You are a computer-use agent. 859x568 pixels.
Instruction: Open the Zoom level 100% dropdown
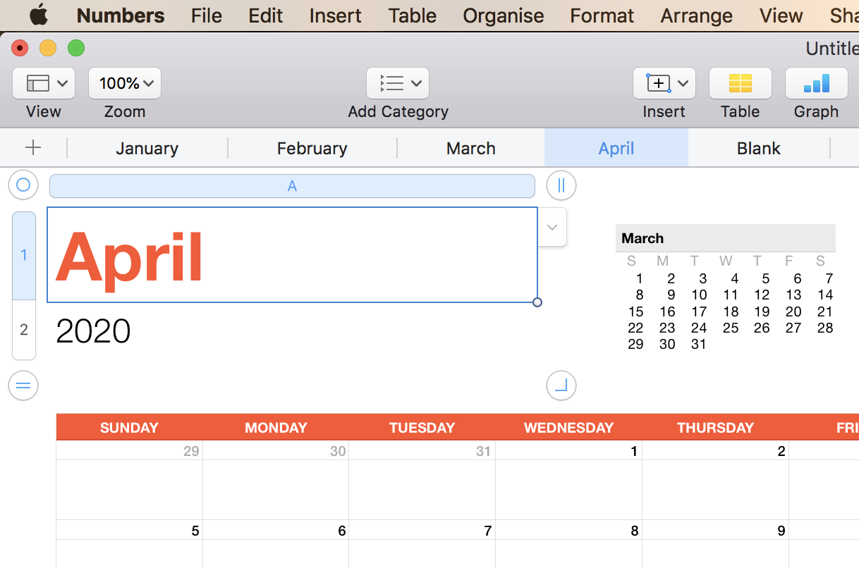click(x=124, y=82)
